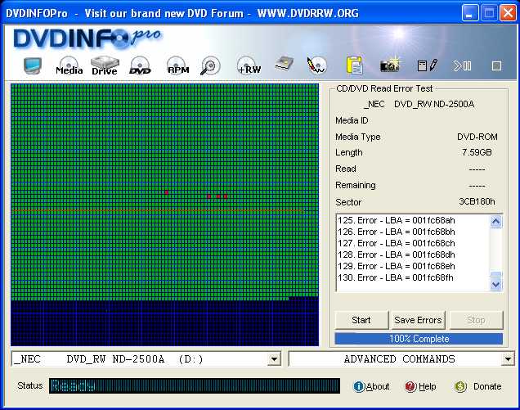
Task: Select error 126 LBA 001fc68bh
Action: pos(397,232)
